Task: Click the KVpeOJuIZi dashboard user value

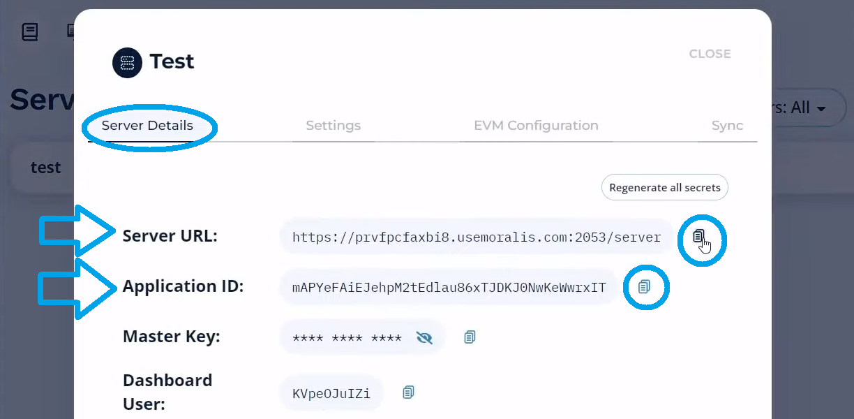Action: tap(331, 393)
